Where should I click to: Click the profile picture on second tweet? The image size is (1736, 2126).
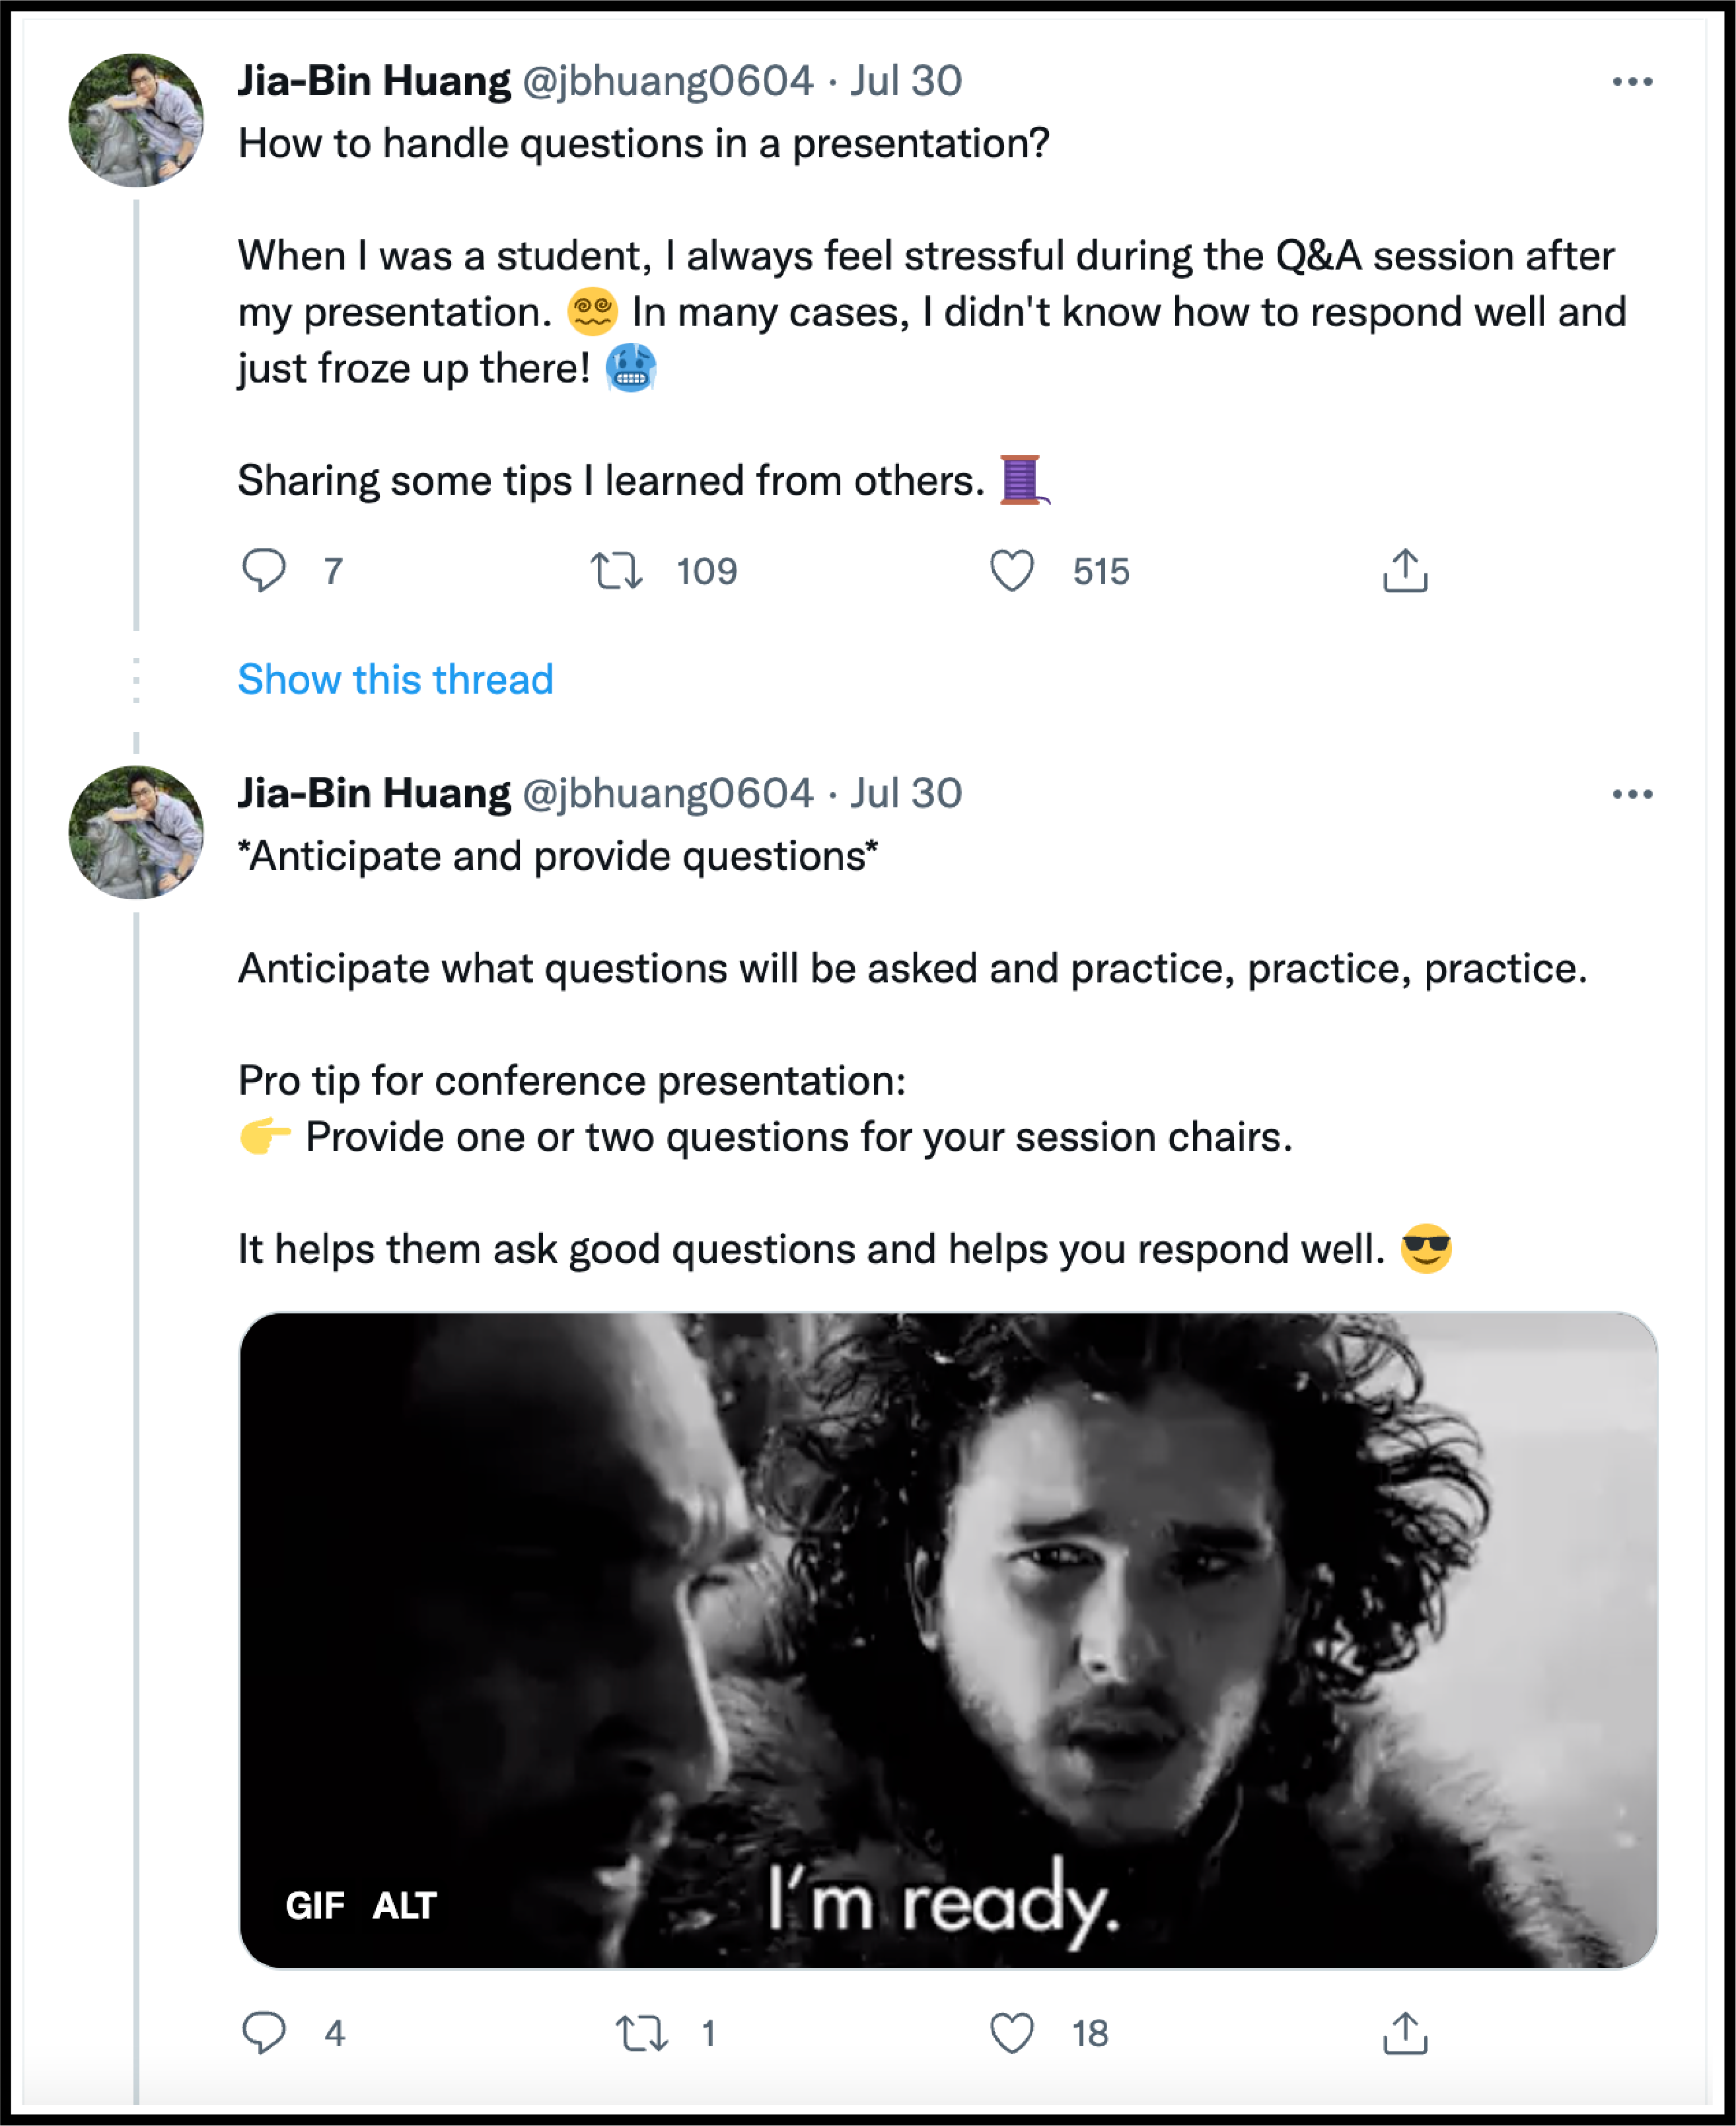[136, 832]
